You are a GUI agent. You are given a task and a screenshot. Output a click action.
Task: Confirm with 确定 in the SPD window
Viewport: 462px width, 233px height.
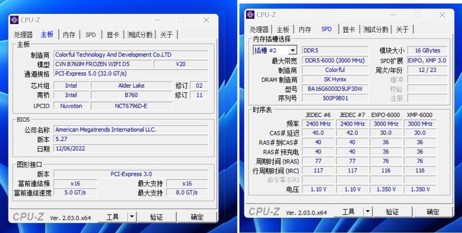coord(433,212)
